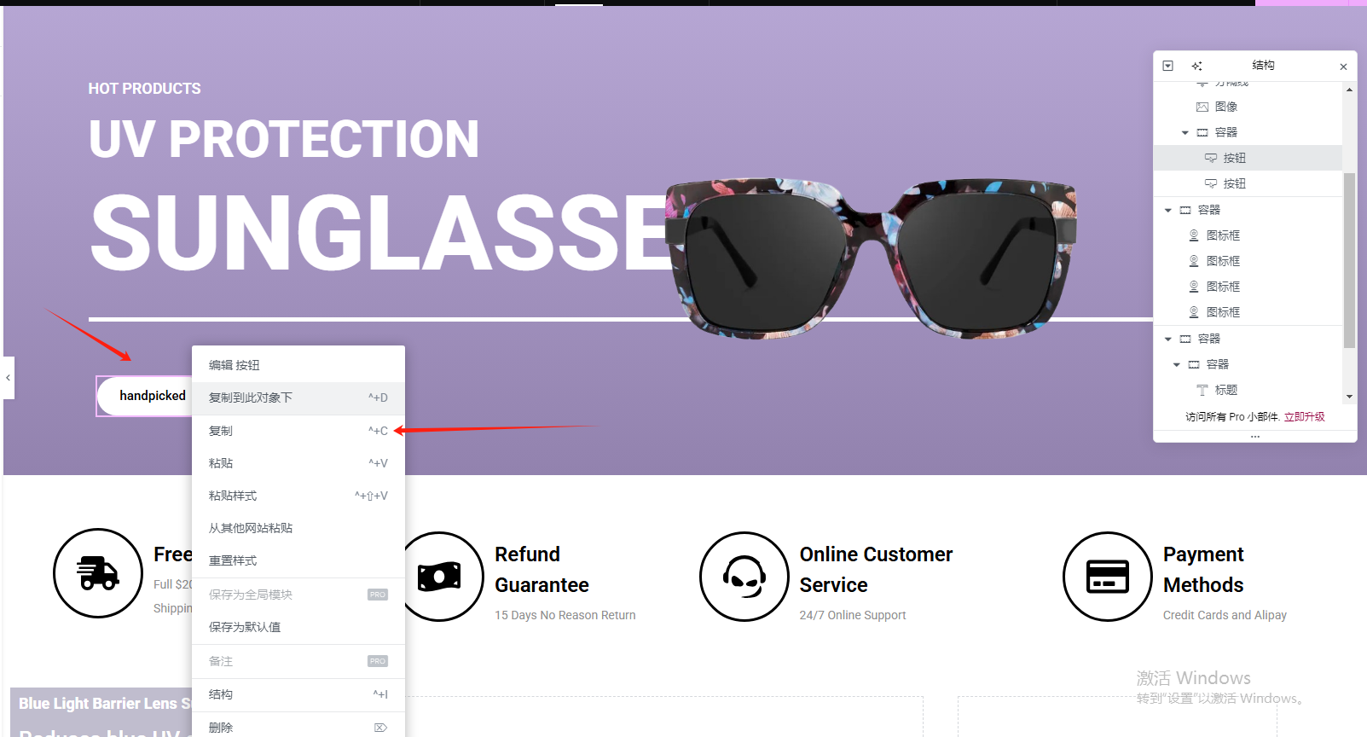This screenshot has height=737, width=1367.
Task: Collapse the 容器 containing the two 按钮 items
Action: click(1185, 132)
